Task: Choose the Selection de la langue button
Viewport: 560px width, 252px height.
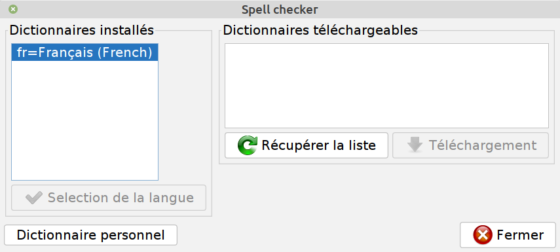Action: pos(109,198)
